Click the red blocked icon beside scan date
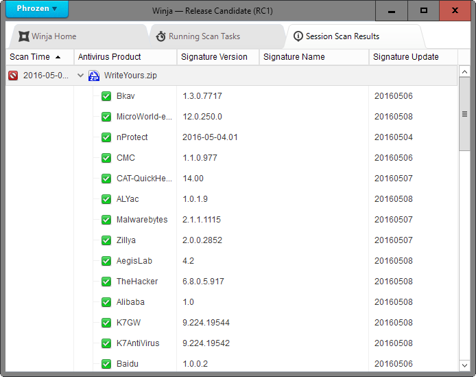This screenshot has height=377, width=476. (x=13, y=75)
